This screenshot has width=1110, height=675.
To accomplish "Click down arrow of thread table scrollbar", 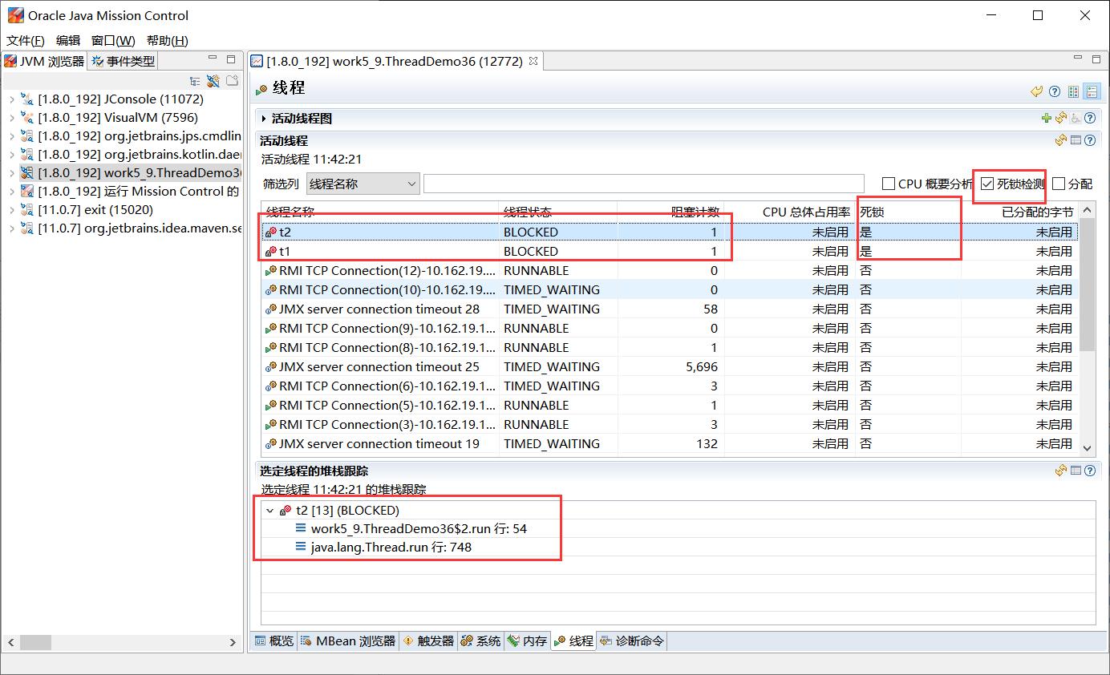I will click(1088, 448).
